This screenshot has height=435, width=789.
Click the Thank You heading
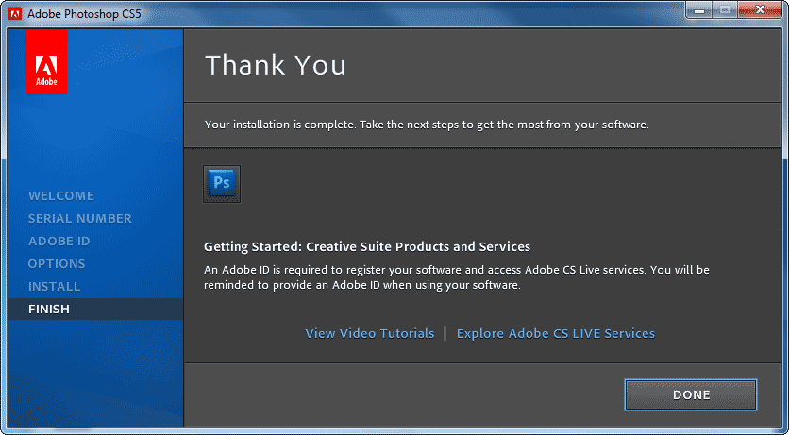(x=276, y=65)
